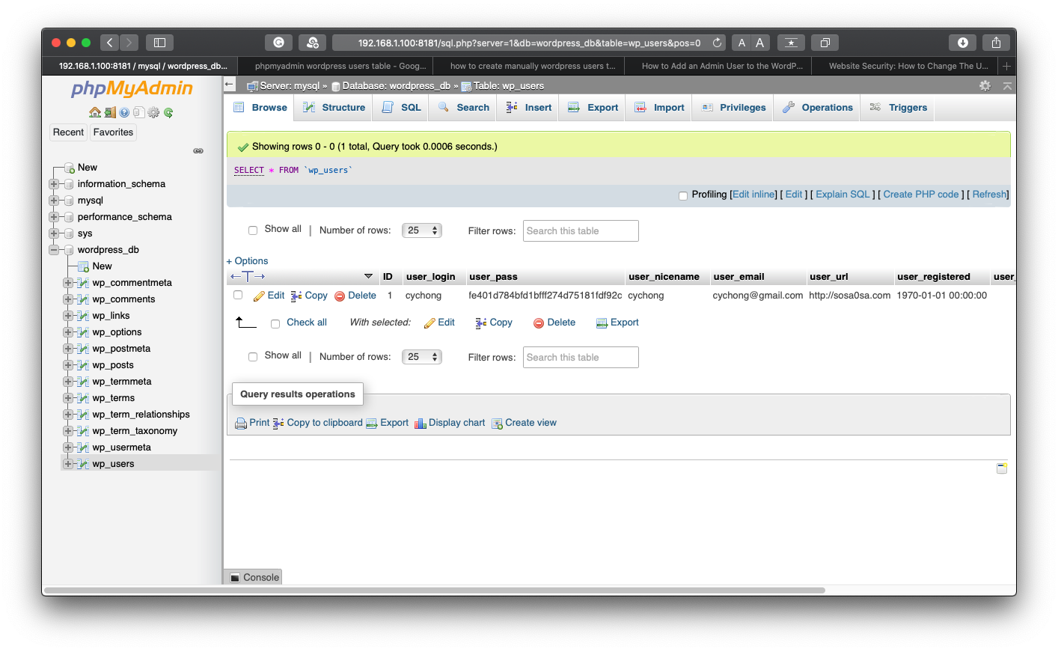This screenshot has height=651, width=1058.
Task: Collapse wordpress_db database tree node
Action: point(54,250)
